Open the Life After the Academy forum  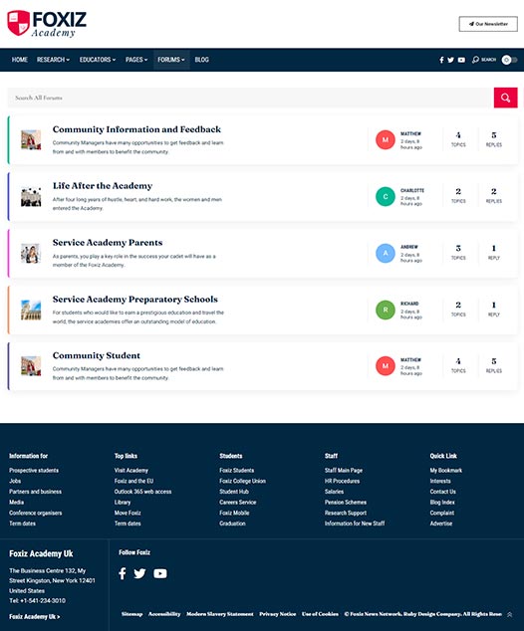103,186
